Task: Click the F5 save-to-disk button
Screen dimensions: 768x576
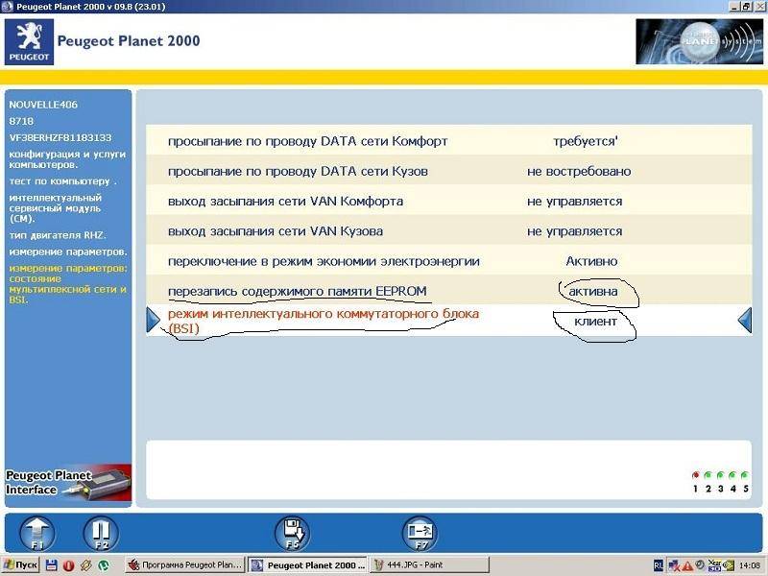Action: point(291,533)
